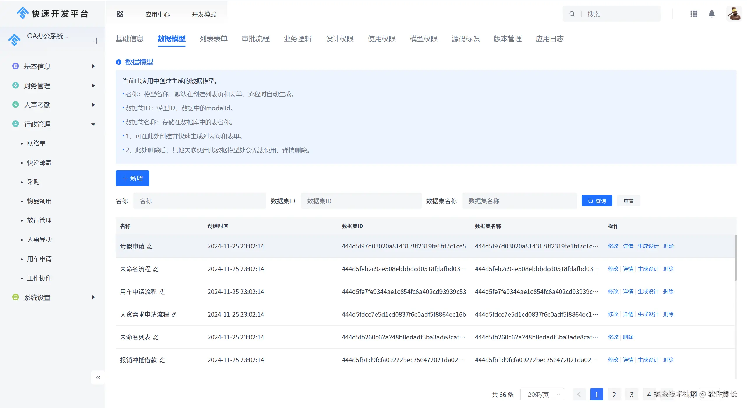Click the 数据集ID filter input field

click(361, 201)
